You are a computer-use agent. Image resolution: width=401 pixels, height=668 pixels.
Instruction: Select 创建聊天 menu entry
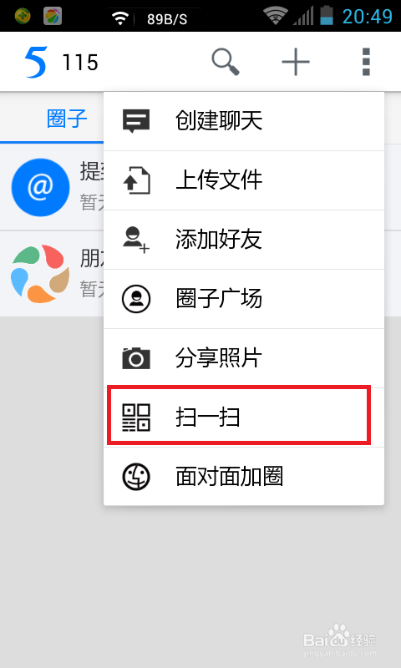pyautogui.click(x=244, y=121)
